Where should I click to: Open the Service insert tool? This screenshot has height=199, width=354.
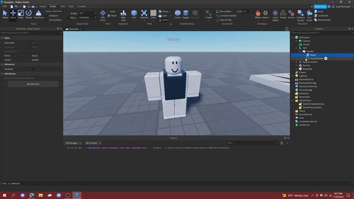291,14
